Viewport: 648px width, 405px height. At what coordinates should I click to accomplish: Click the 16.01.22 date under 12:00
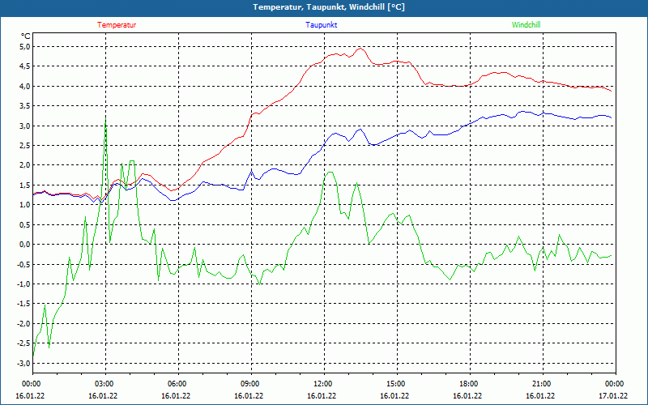(322, 395)
